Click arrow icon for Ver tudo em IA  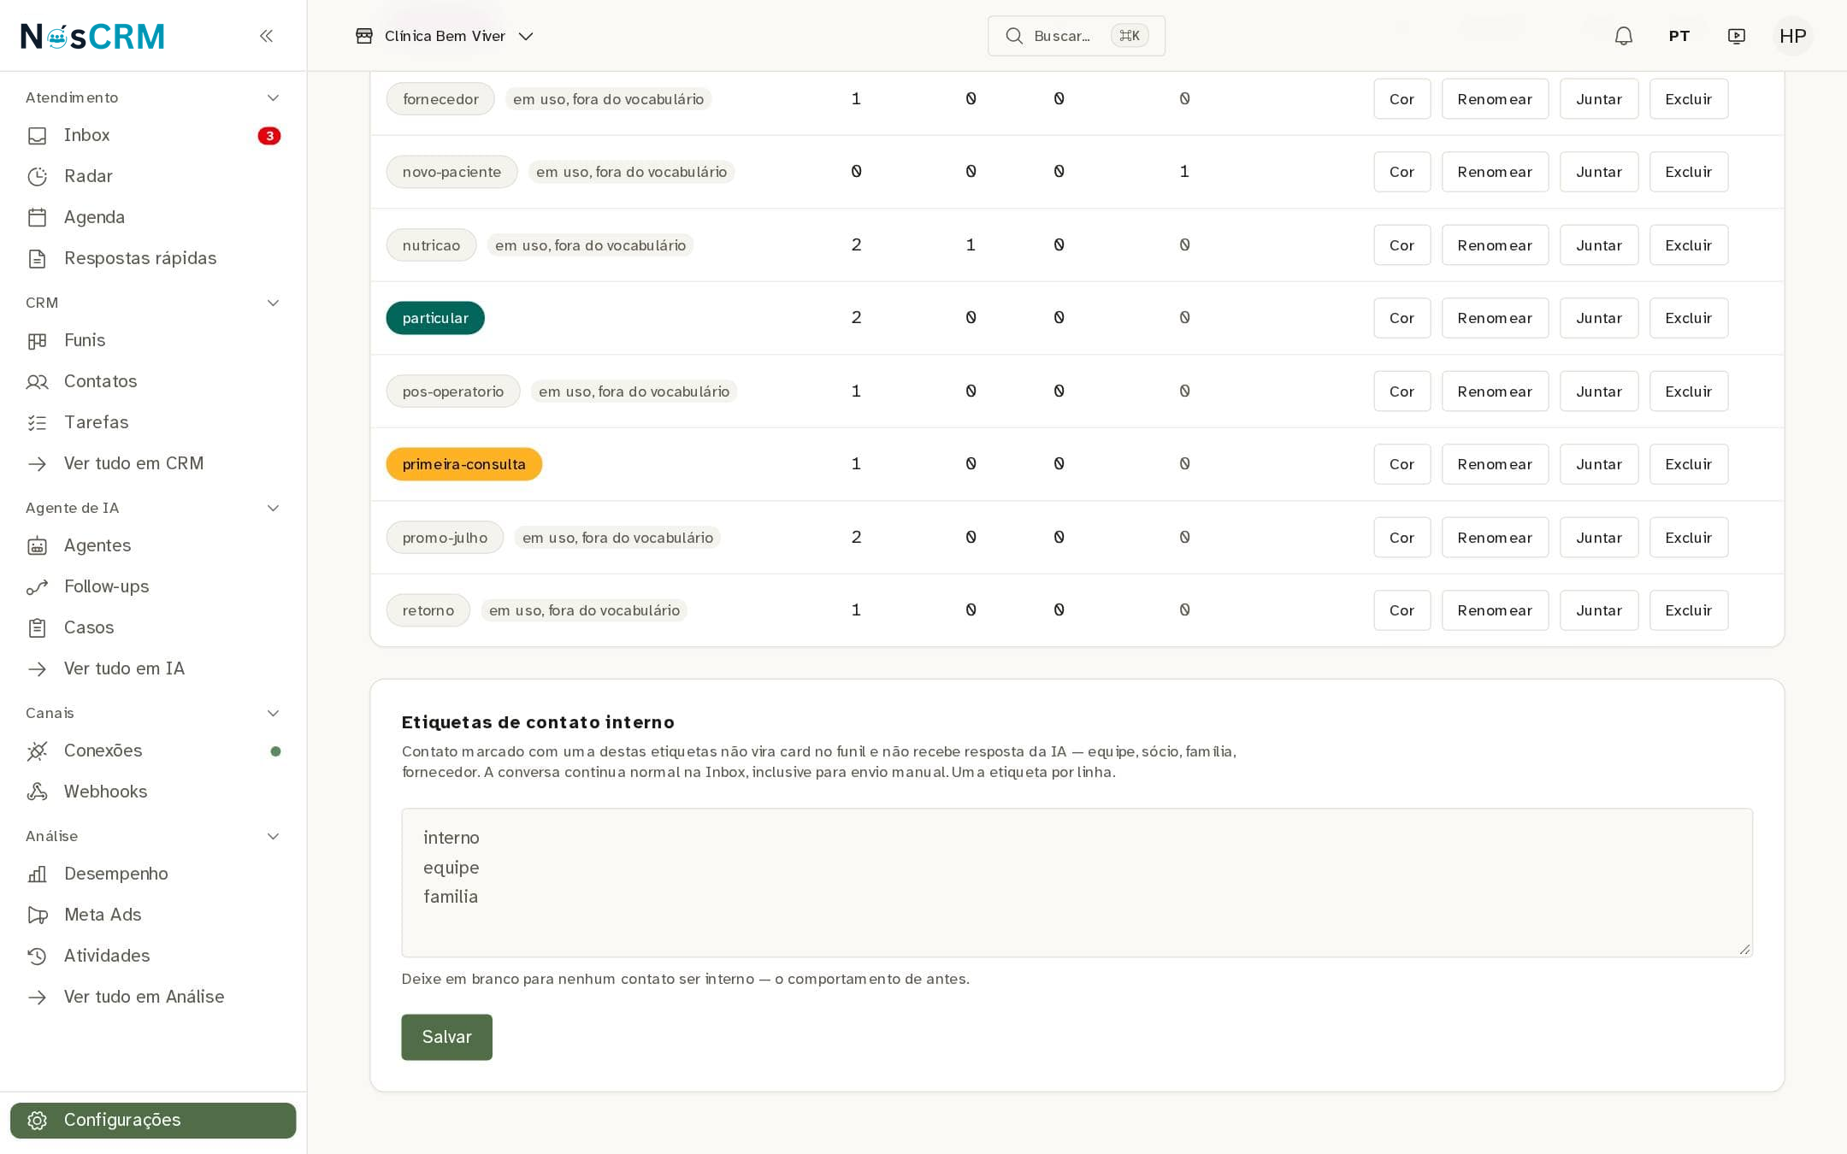pos(37,668)
